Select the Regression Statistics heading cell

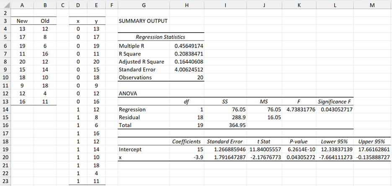point(160,37)
